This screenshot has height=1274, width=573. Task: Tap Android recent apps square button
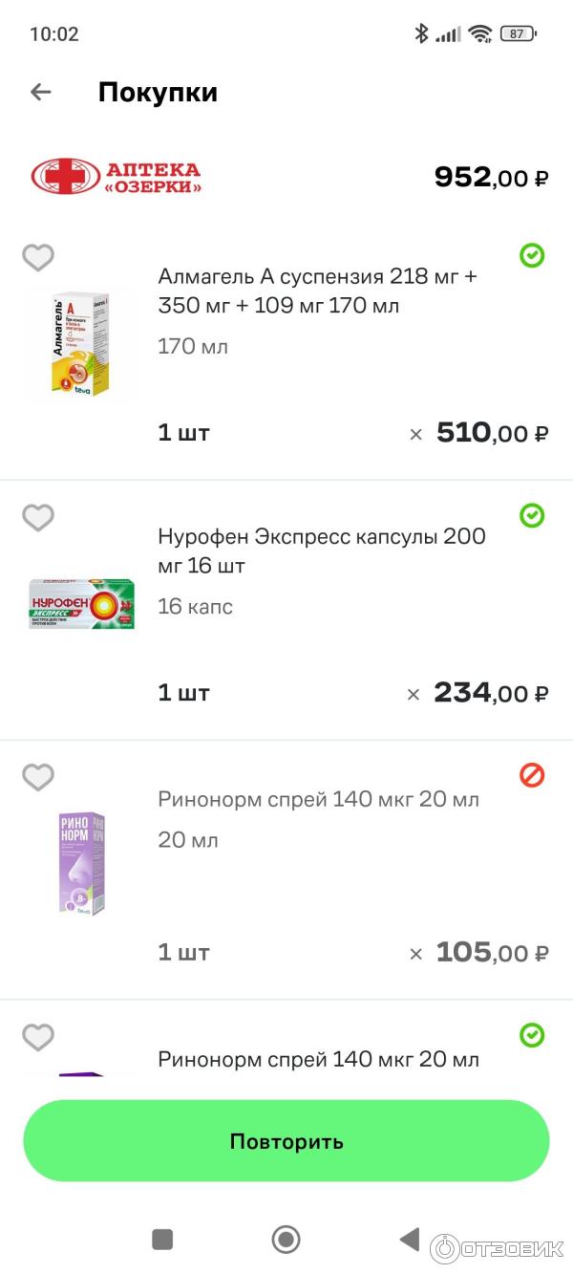[x=162, y=1240]
